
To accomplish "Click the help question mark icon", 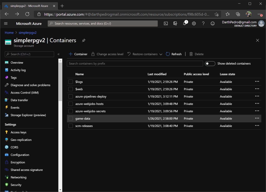I will (x=203, y=23).
